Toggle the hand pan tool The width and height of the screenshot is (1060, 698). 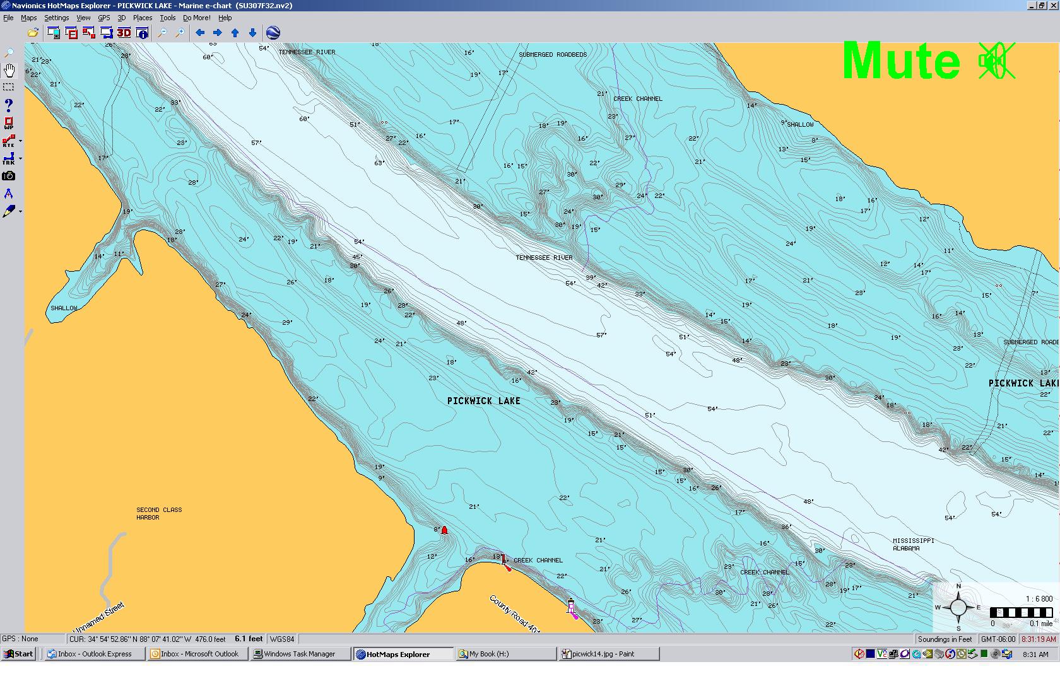click(9, 70)
